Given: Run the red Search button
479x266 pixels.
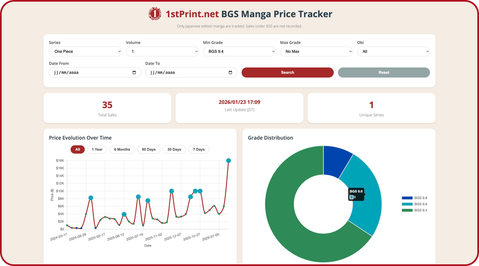Looking at the screenshot, I should coord(288,72).
